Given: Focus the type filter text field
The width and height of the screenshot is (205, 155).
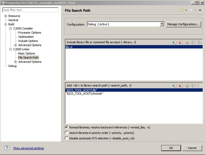Looking at the screenshot, I should point(30,10).
